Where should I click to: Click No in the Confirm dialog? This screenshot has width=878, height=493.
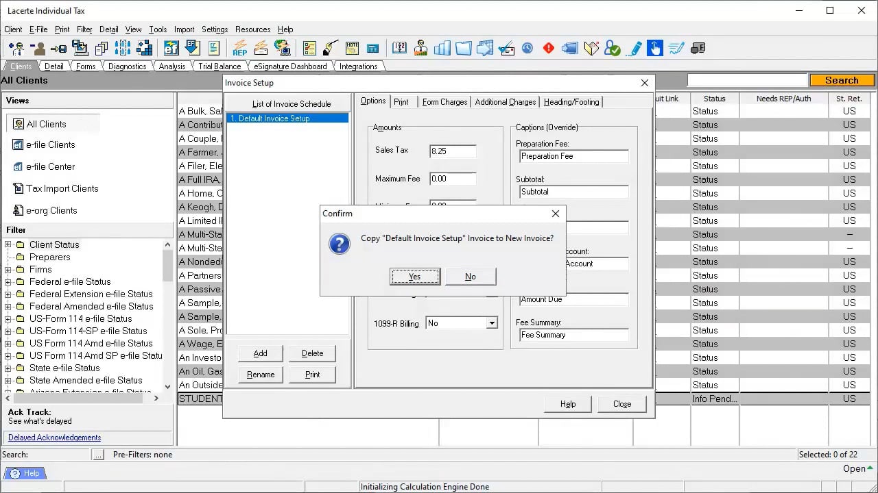coord(471,277)
